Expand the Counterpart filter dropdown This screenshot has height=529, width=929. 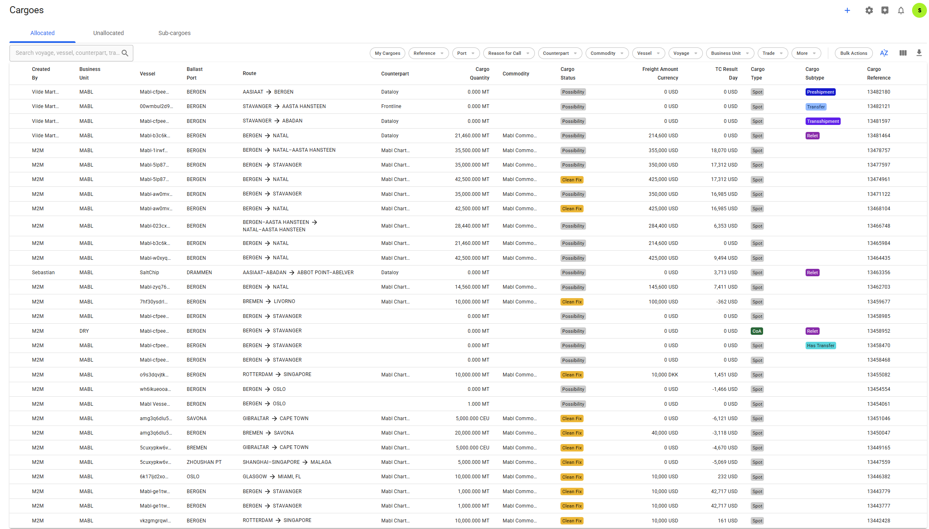560,53
